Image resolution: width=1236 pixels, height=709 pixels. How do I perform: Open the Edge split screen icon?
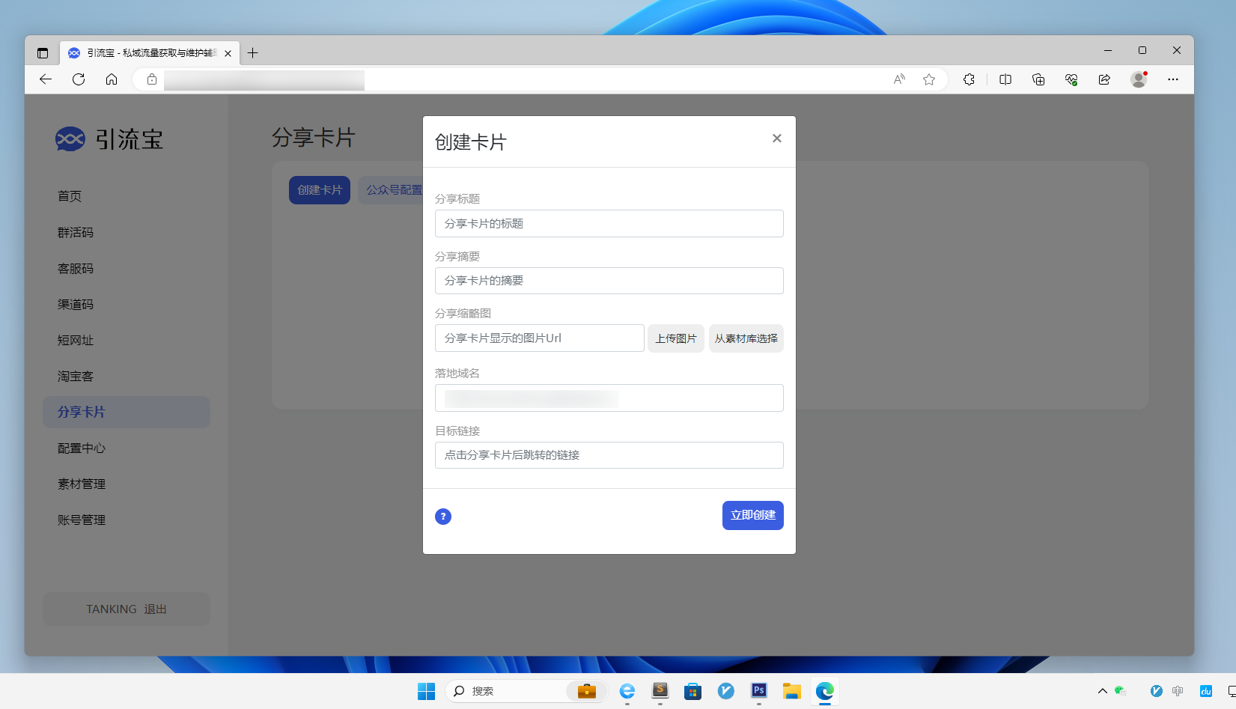1005,79
